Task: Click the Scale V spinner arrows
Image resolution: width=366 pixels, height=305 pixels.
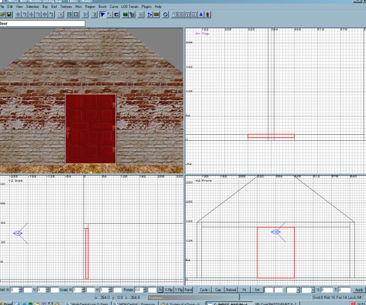Action: [110, 290]
